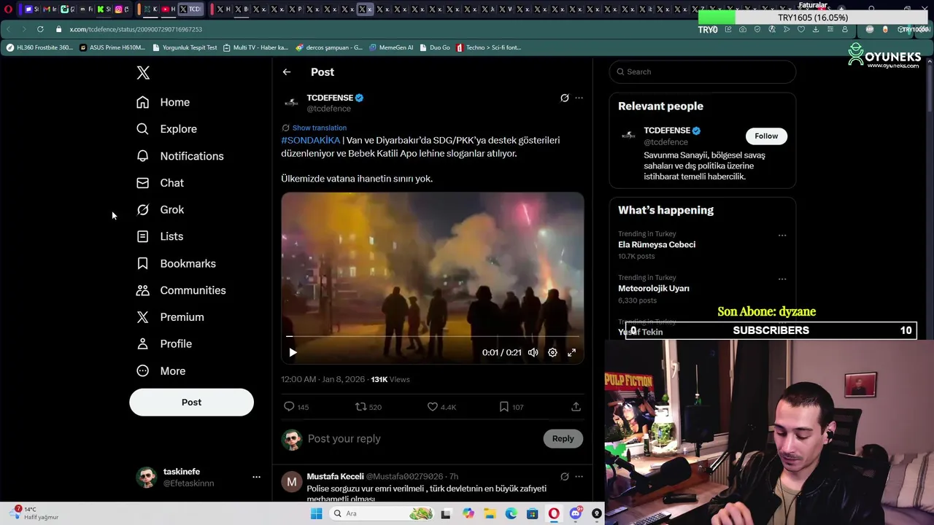The image size is (934, 525).
Task: Open Profile from the sidebar
Action: (x=164, y=343)
